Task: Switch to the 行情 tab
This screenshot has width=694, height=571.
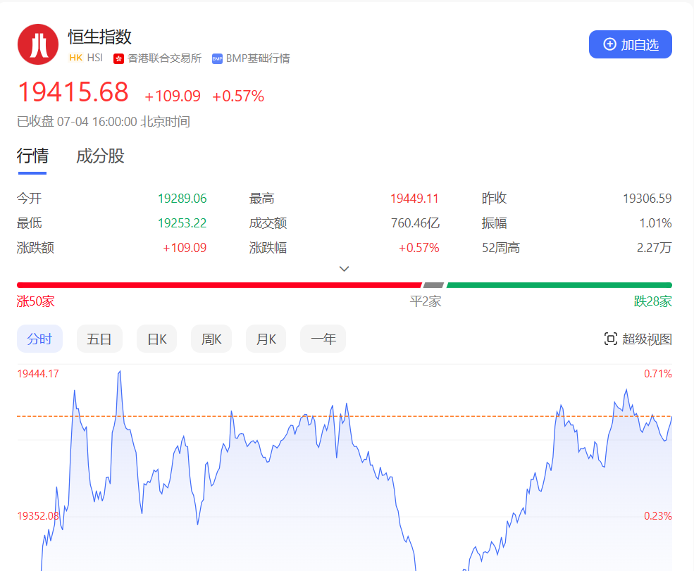Action: (x=32, y=156)
